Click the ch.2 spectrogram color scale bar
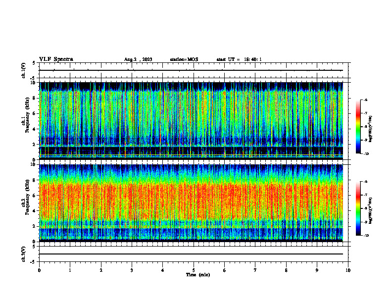The width and height of the screenshot is (392, 303). (358, 208)
